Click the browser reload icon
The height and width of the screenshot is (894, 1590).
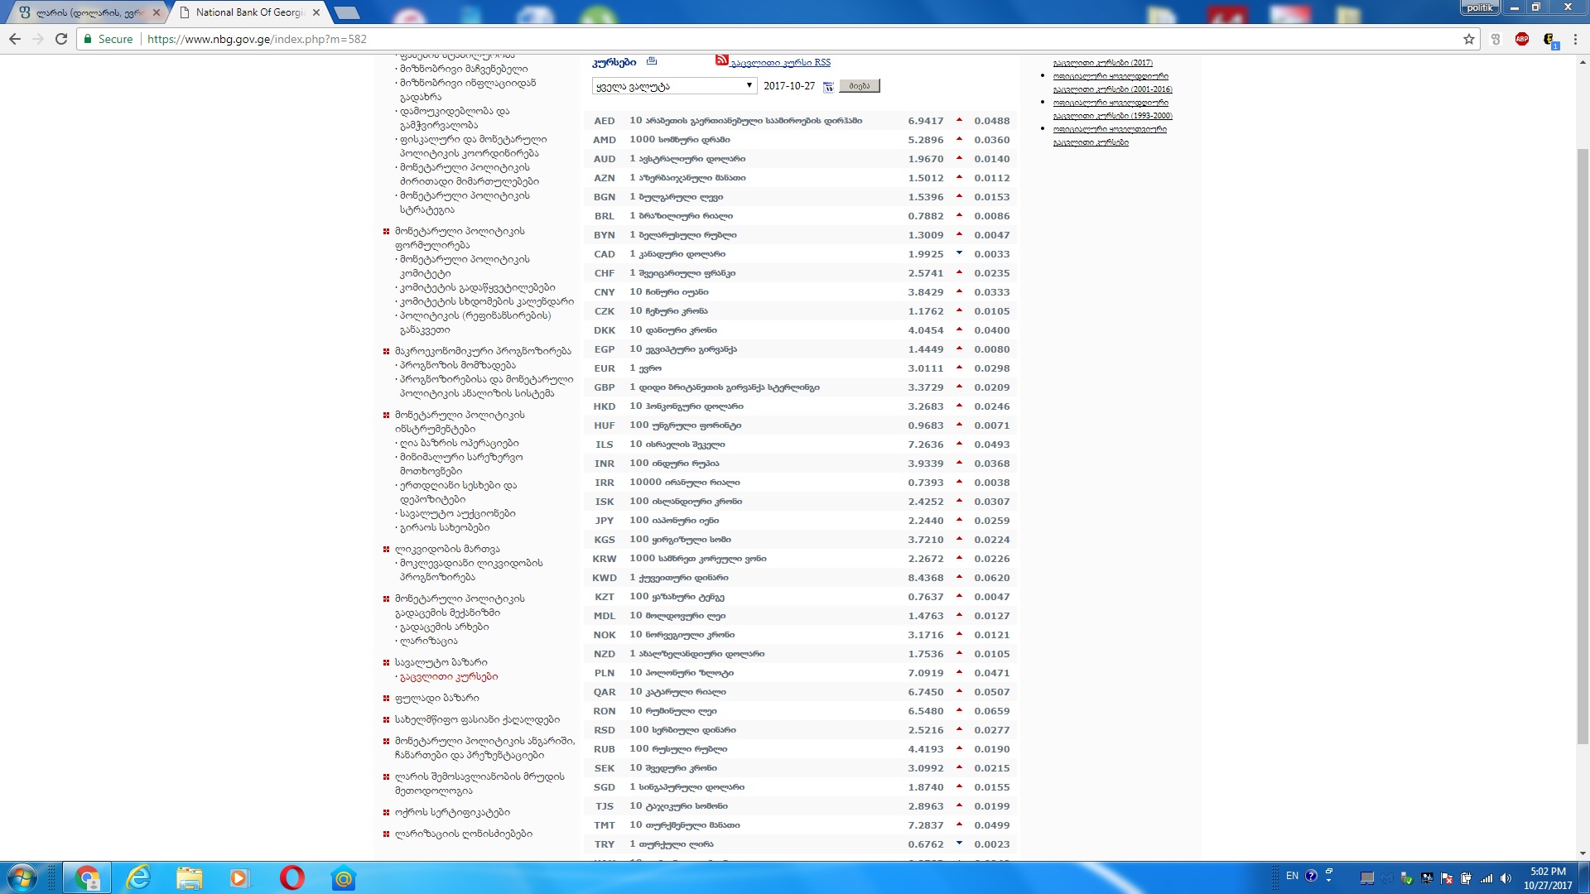(61, 39)
